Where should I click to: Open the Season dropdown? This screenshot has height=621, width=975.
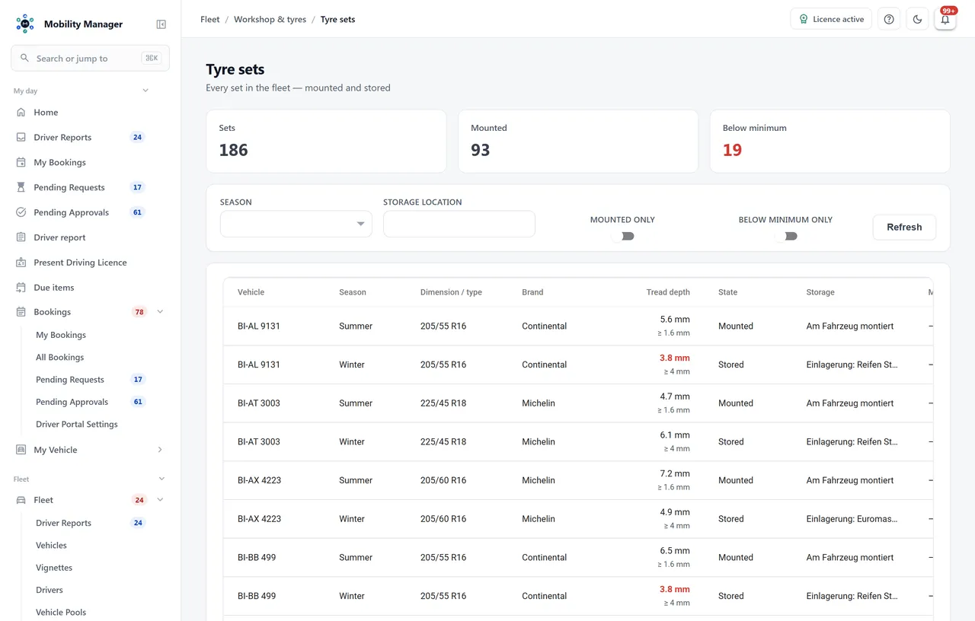(x=296, y=224)
